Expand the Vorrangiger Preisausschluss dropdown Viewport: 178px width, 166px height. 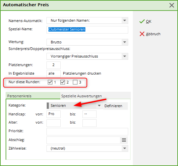click(x=125, y=56)
